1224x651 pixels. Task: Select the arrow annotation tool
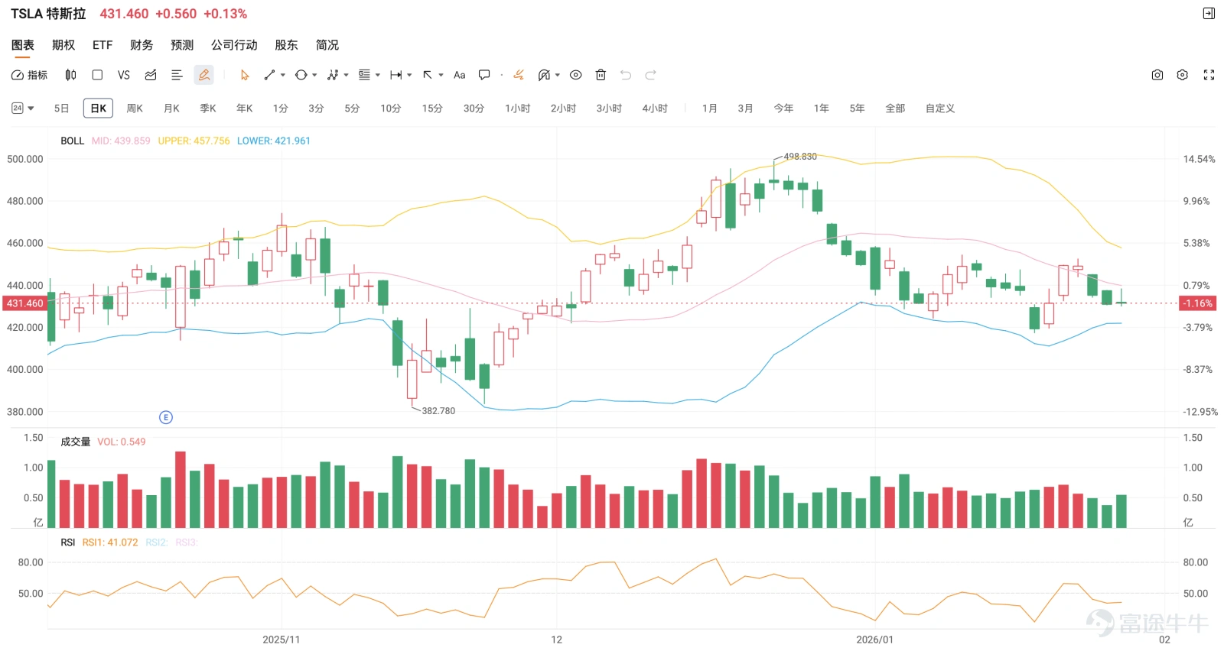(x=428, y=75)
